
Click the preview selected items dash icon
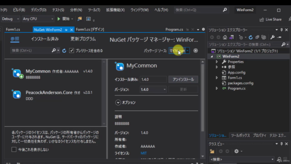279,37
